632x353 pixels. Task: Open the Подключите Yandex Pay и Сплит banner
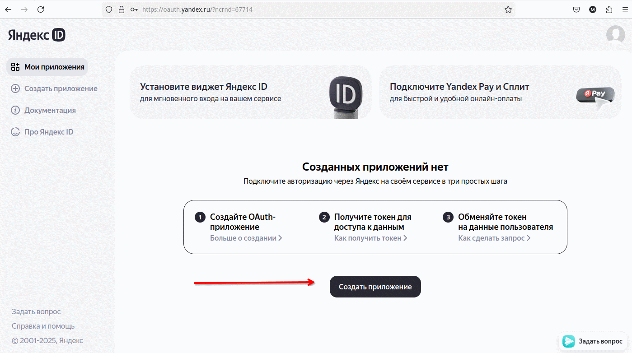coord(501,93)
